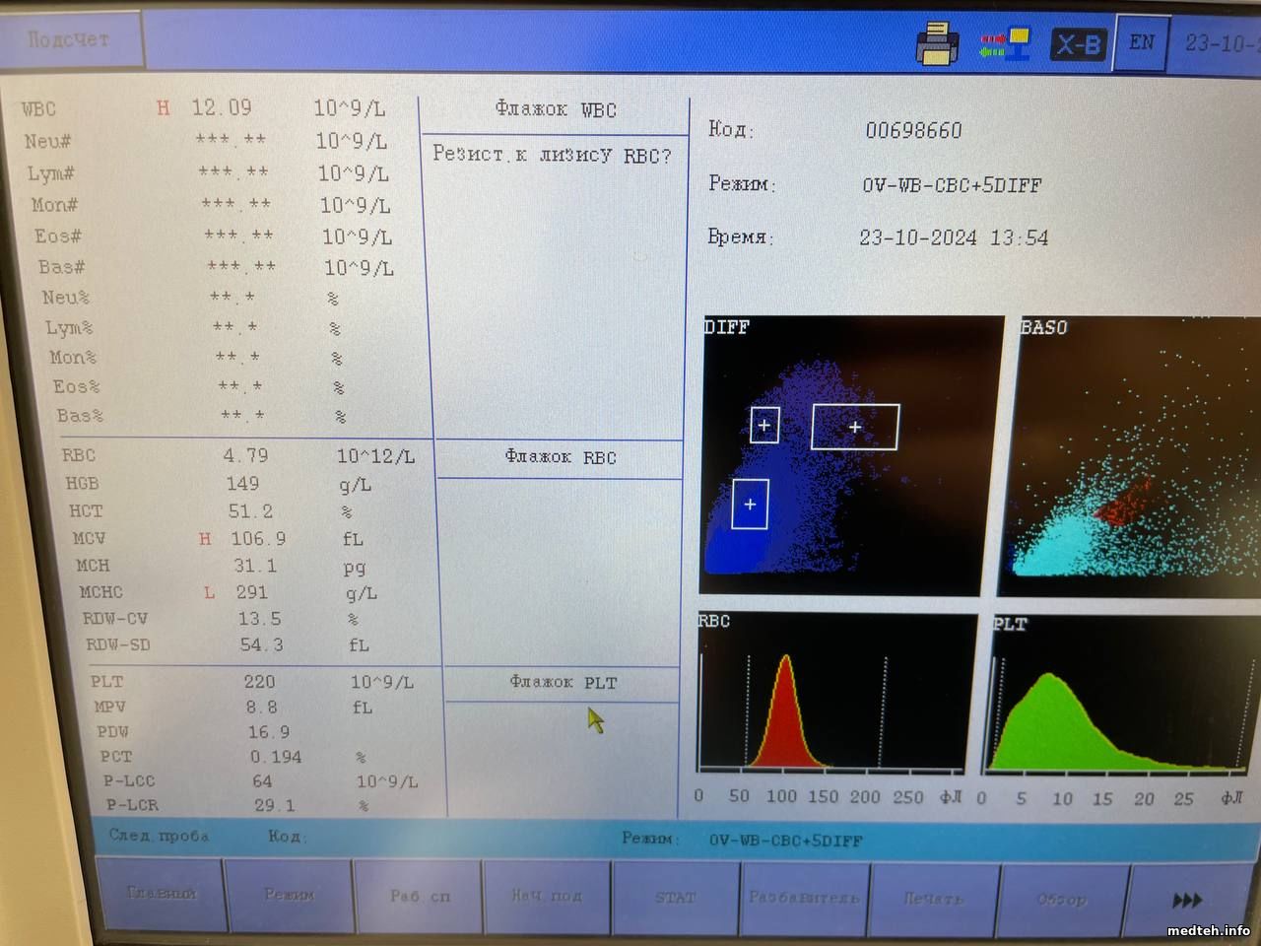
Task: Click the printer icon in top bar
Action: (937, 44)
